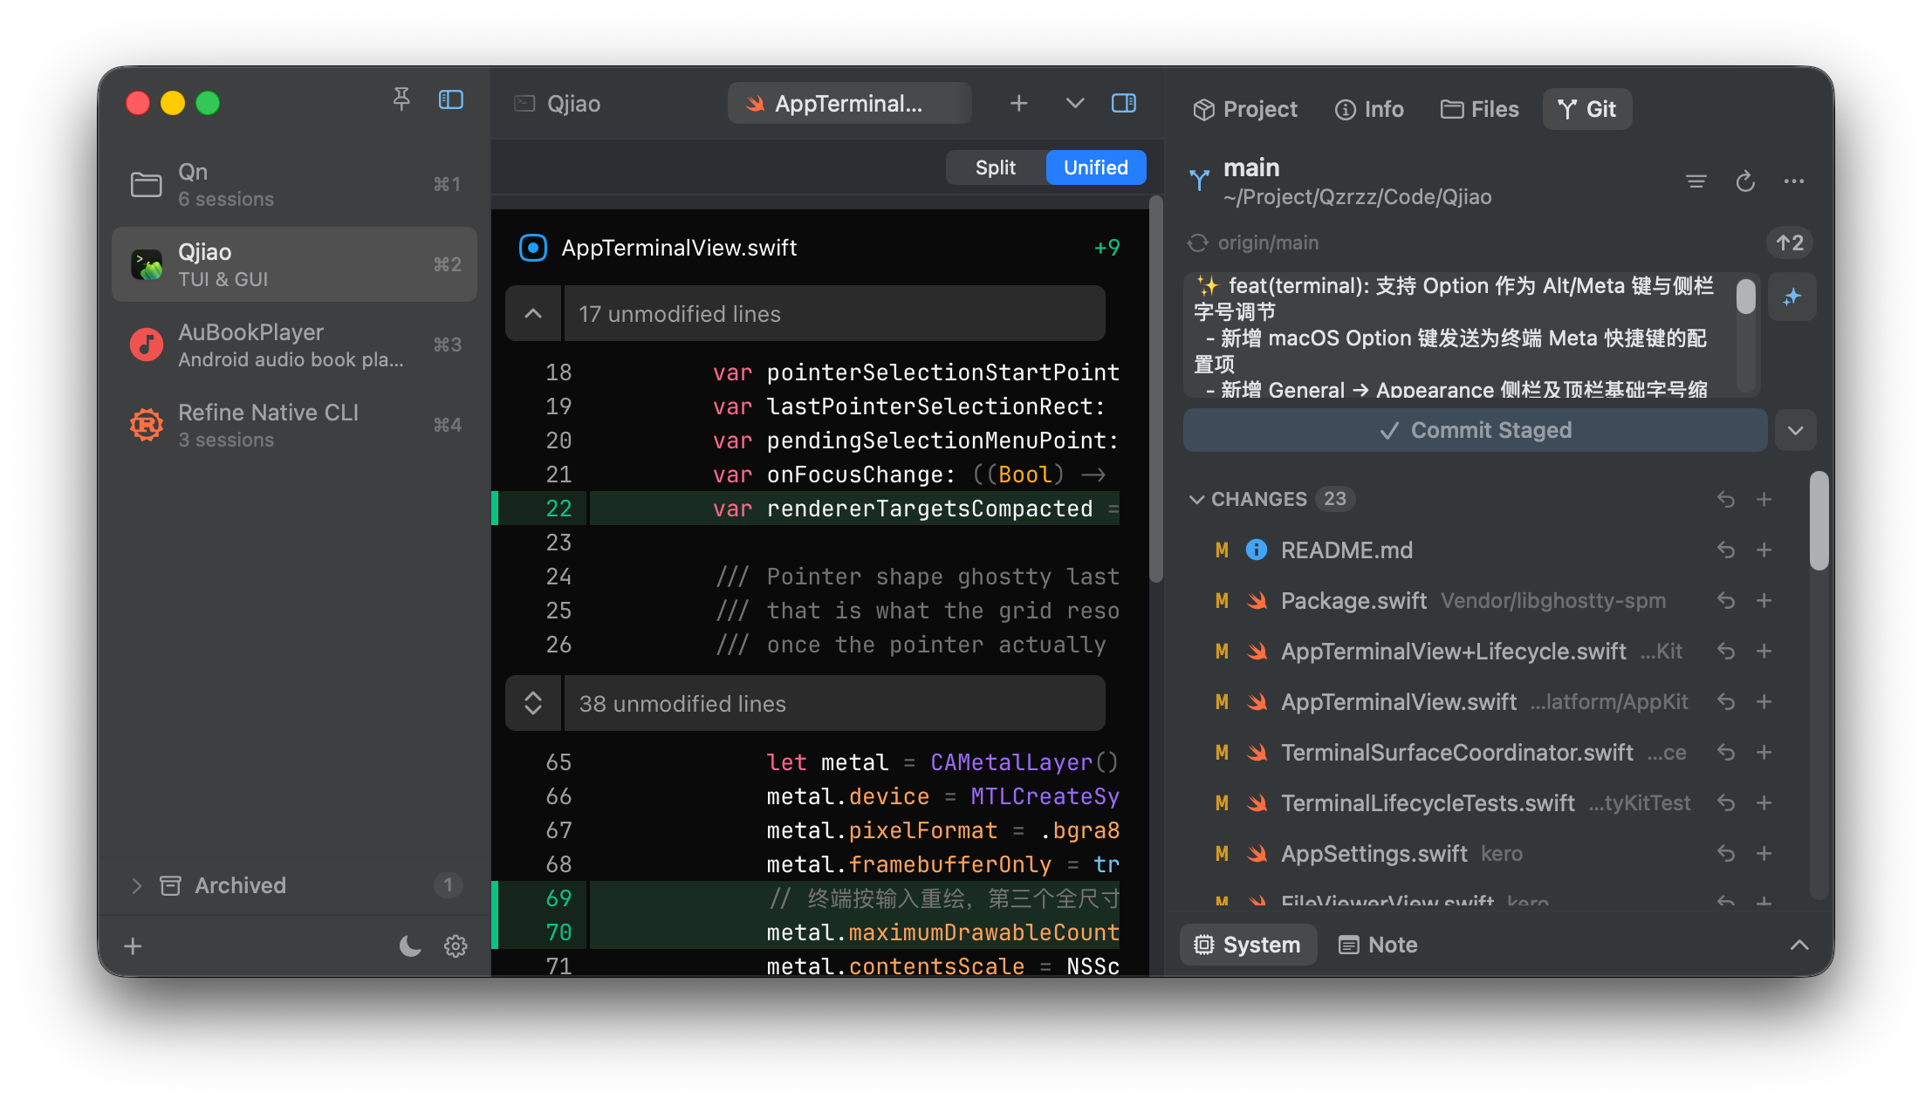
Task: Click the commit message scrollbar
Action: [x=1745, y=296]
